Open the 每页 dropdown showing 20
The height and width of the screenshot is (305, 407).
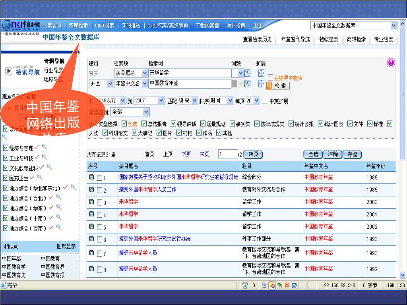pos(257,100)
